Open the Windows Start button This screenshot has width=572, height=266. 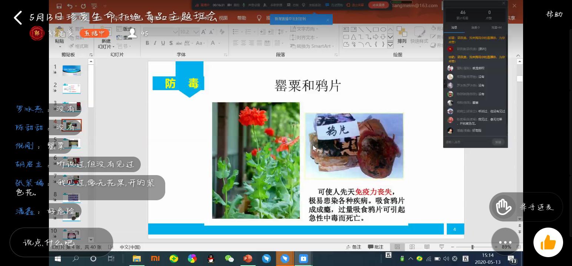click(x=58, y=259)
